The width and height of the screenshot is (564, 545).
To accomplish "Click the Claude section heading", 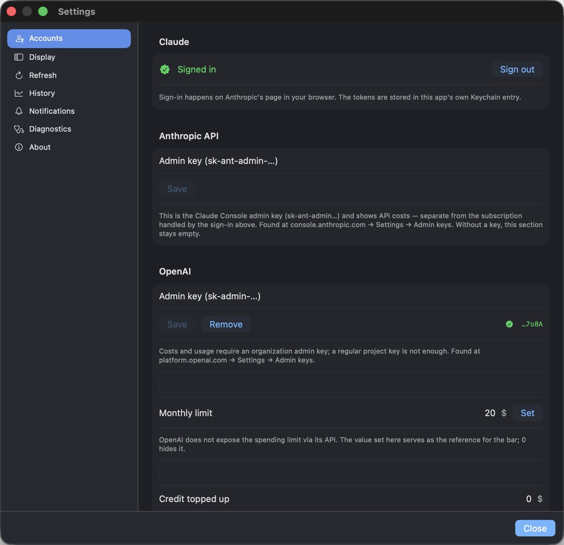I will click(174, 42).
